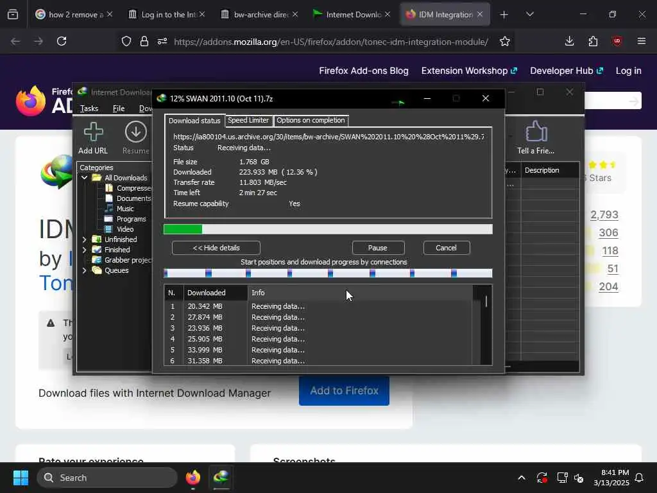The width and height of the screenshot is (657, 493).
Task: Click the 2,793 five-star ratings count
Action: click(x=604, y=214)
